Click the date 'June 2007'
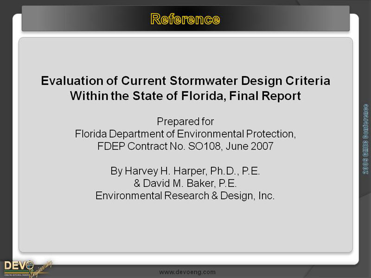Viewport: 371px width, 278px height. pos(258,147)
